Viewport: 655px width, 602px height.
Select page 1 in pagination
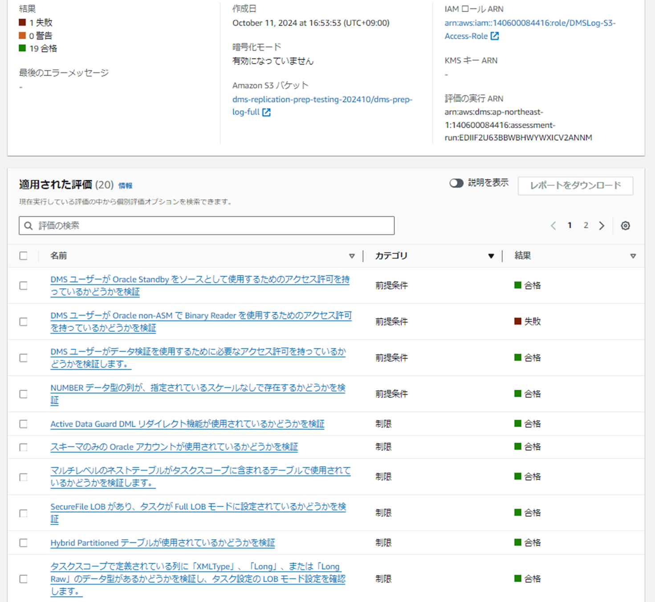pyautogui.click(x=570, y=225)
